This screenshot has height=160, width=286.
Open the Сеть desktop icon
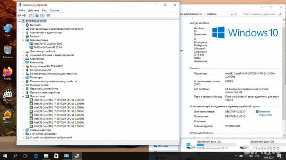[x=8, y=30]
